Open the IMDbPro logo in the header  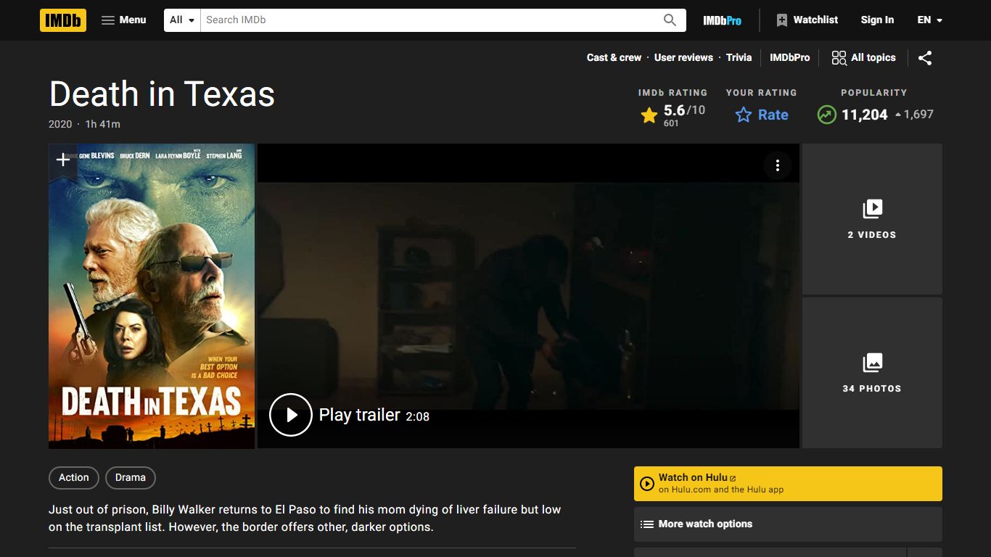coord(722,20)
